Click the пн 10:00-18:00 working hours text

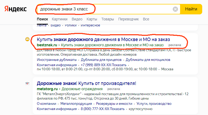(97, 69)
